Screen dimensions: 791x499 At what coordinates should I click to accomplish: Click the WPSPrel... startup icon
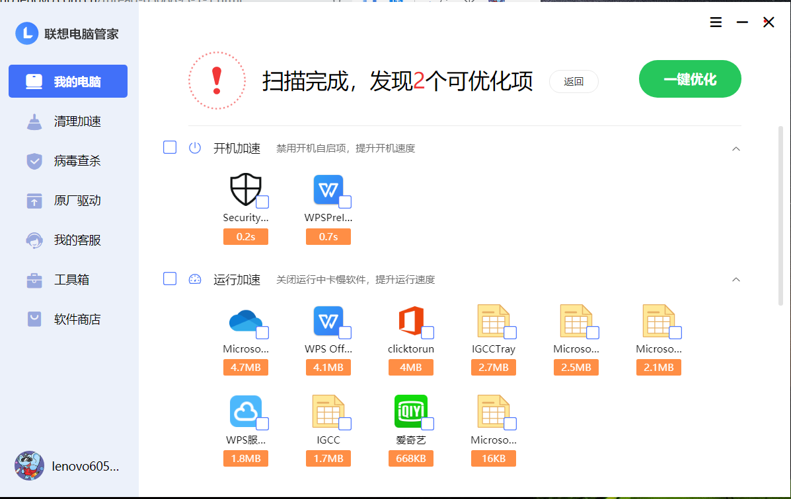(328, 189)
